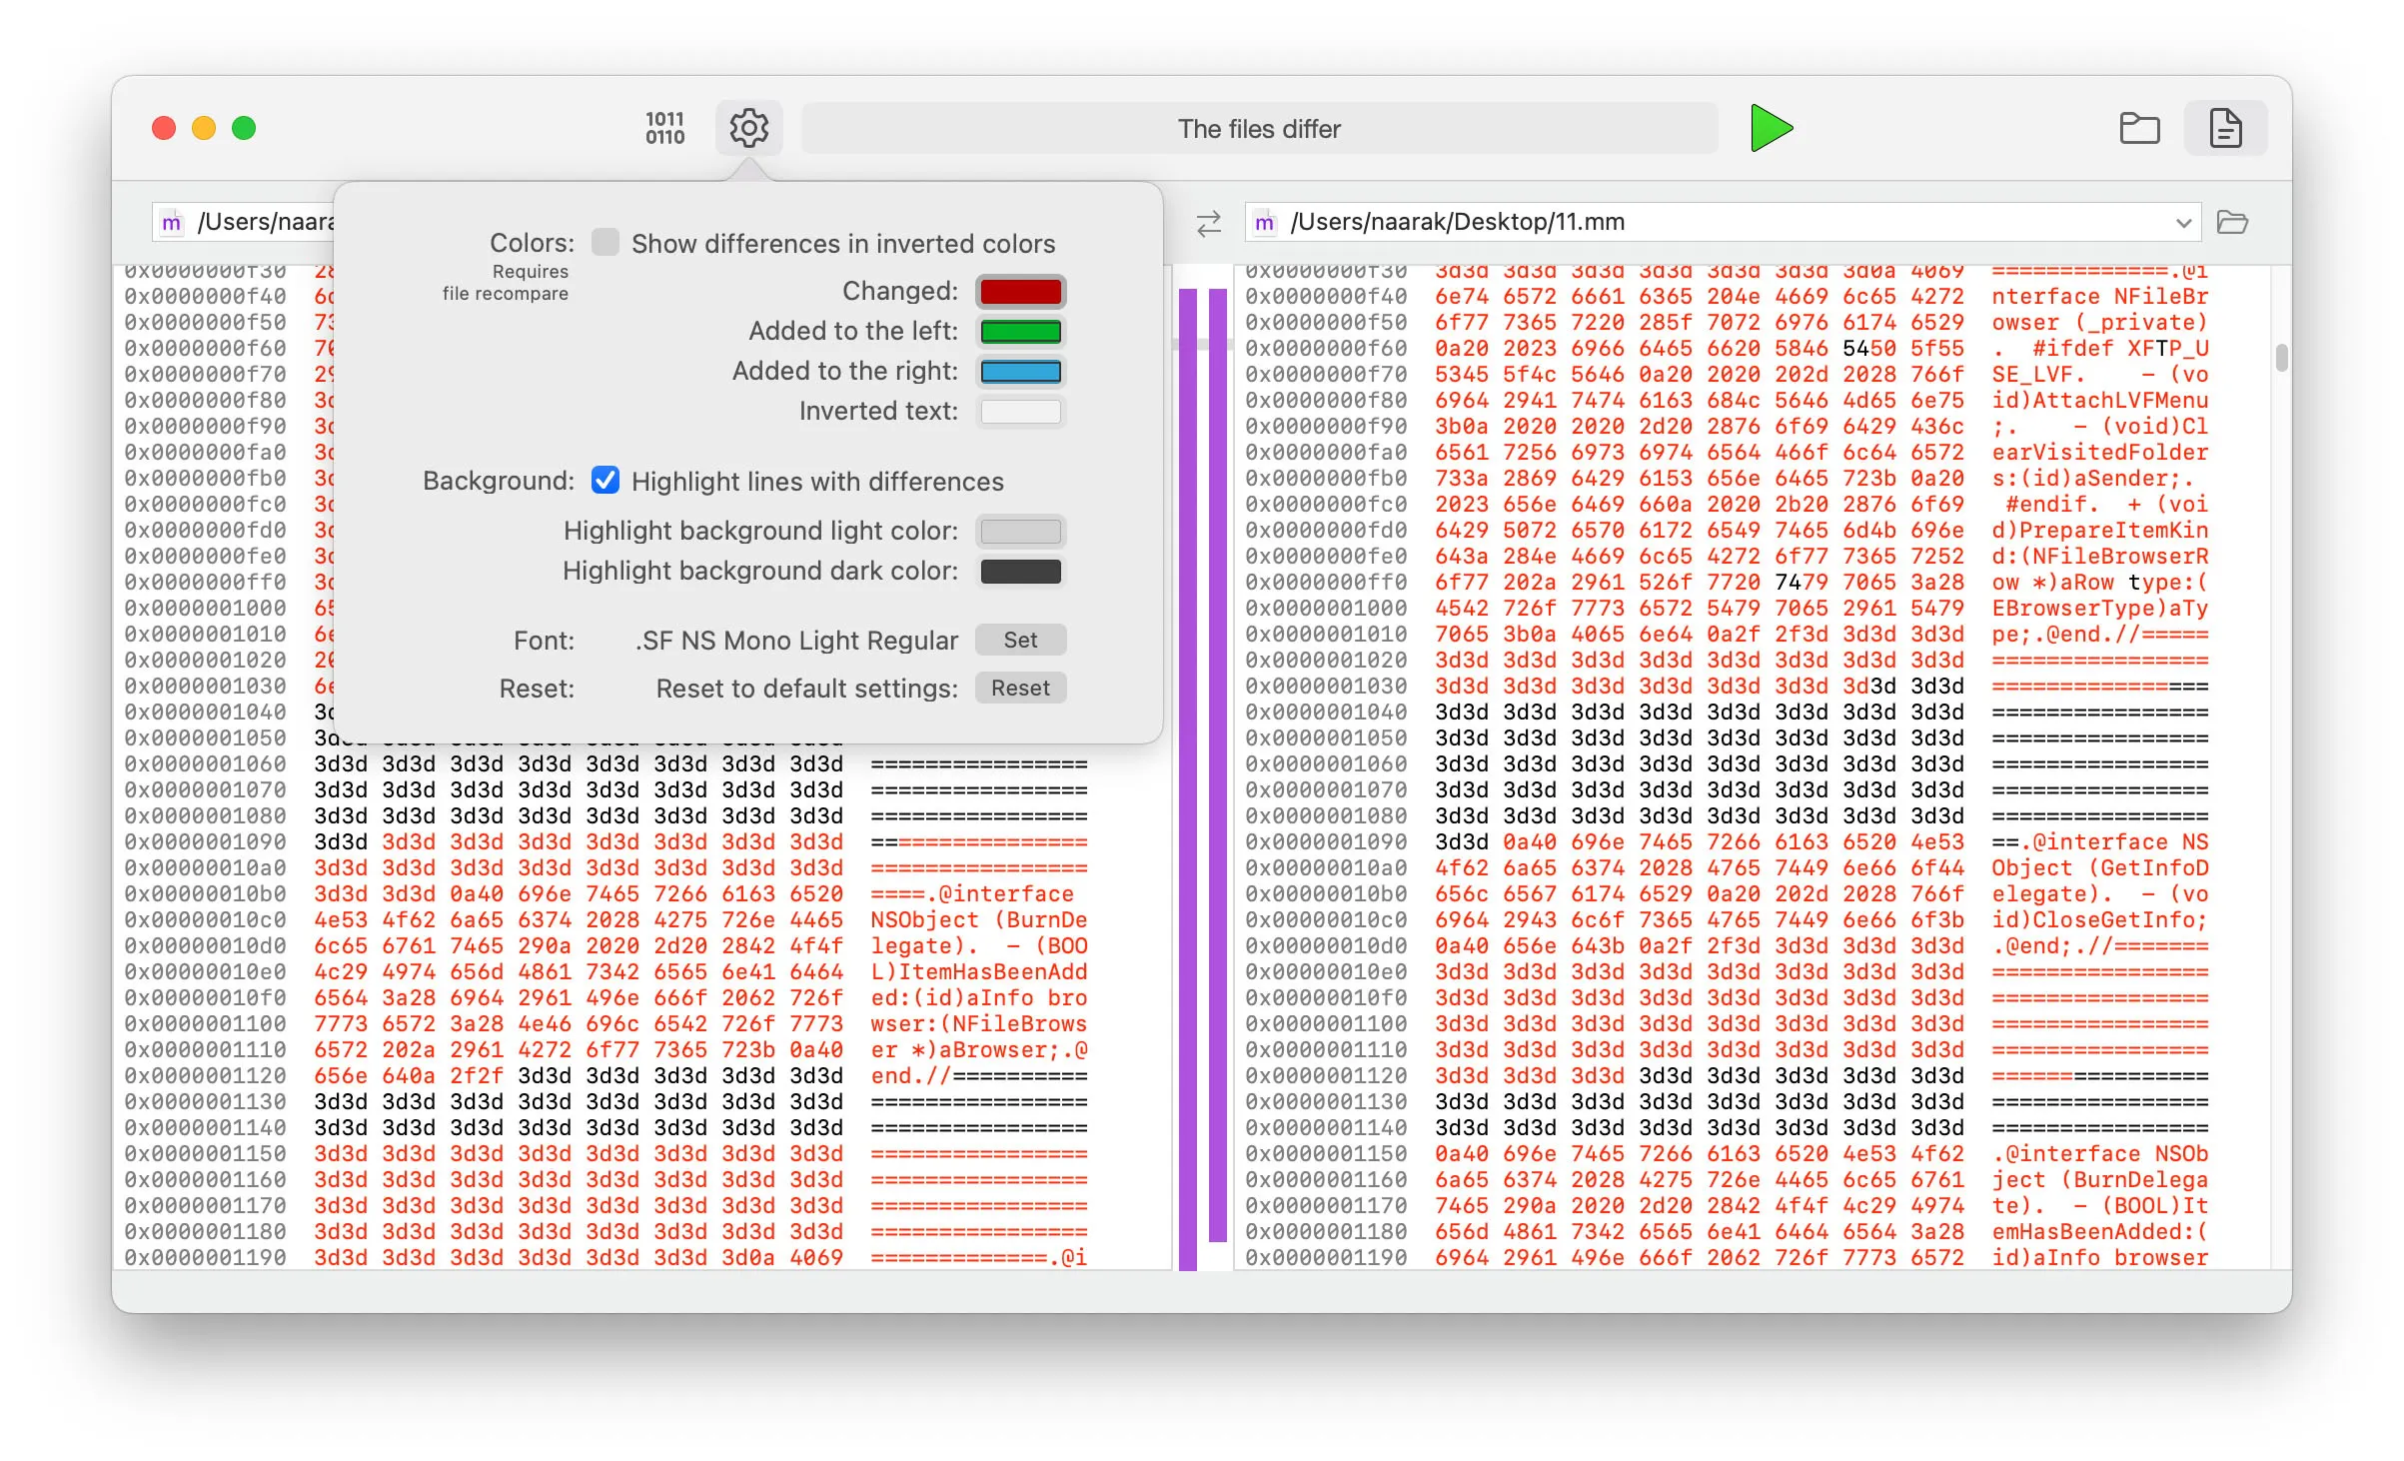Open Highlight background dark color swatch
Screen dimensions: 2404x1461
click(1020, 571)
